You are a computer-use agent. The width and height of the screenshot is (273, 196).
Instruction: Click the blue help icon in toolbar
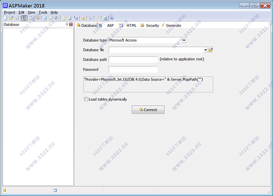(x=112, y=18)
